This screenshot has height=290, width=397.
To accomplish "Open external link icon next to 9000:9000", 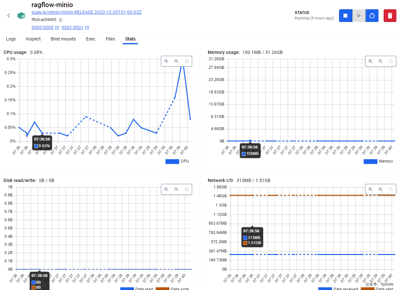I will pos(57,28).
